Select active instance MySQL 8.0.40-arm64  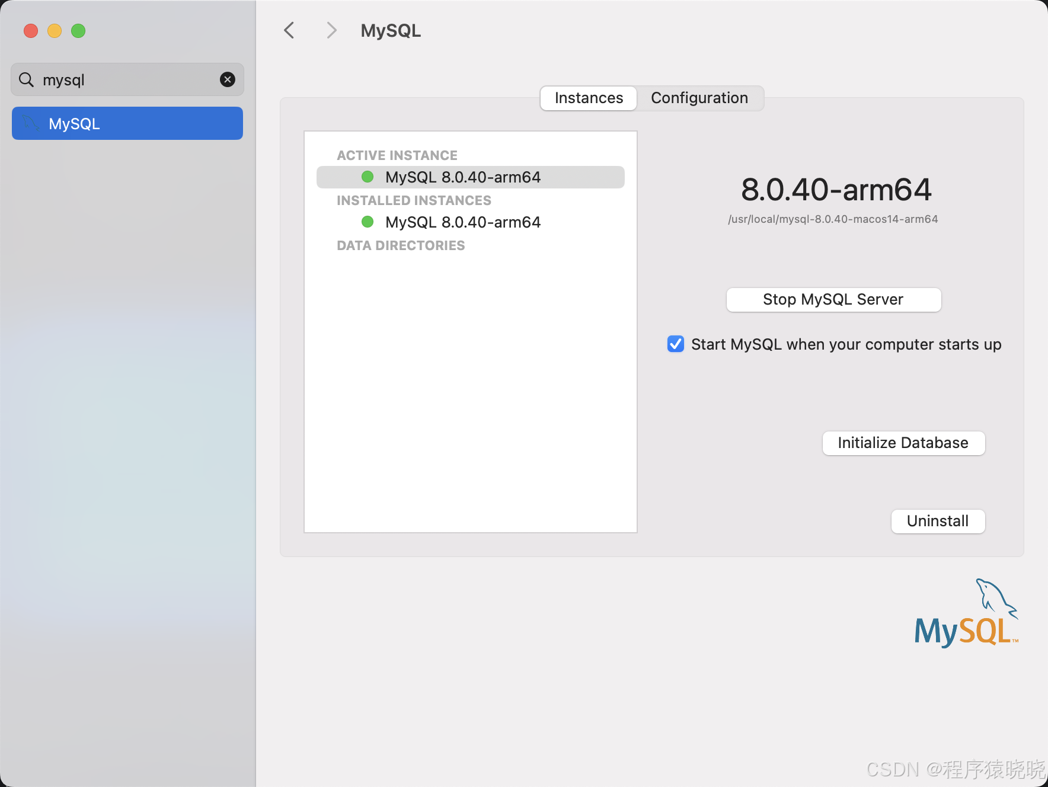tap(471, 177)
